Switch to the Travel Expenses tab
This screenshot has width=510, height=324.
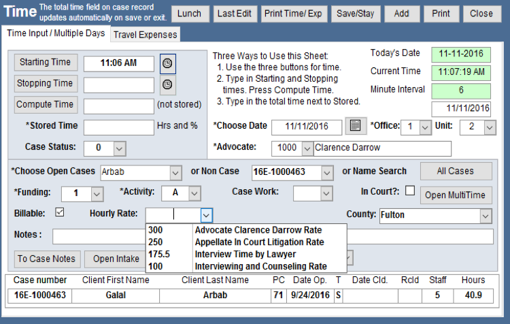point(145,35)
